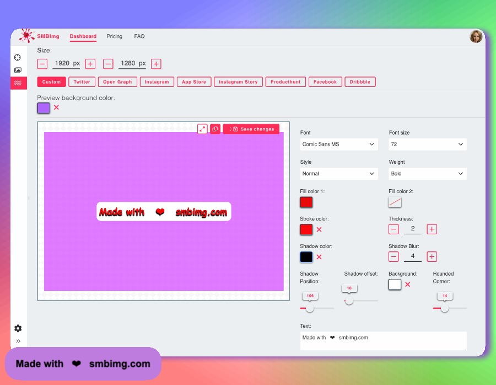Click Save changes button
This screenshot has width=496, height=385.
251,129
